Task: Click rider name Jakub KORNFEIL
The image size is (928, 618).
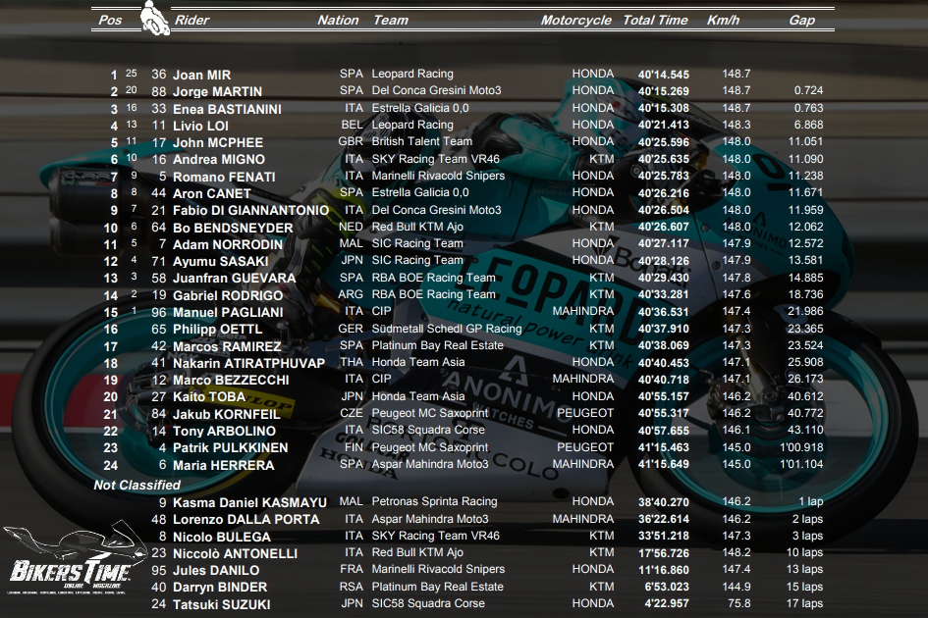Action: [226, 415]
